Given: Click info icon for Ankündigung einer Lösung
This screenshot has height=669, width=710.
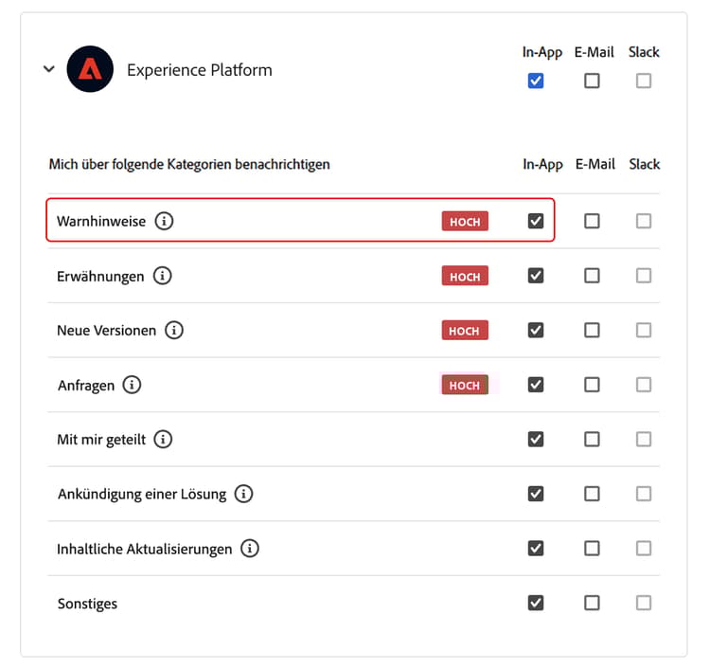Looking at the screenshot, I should [244, 494].
